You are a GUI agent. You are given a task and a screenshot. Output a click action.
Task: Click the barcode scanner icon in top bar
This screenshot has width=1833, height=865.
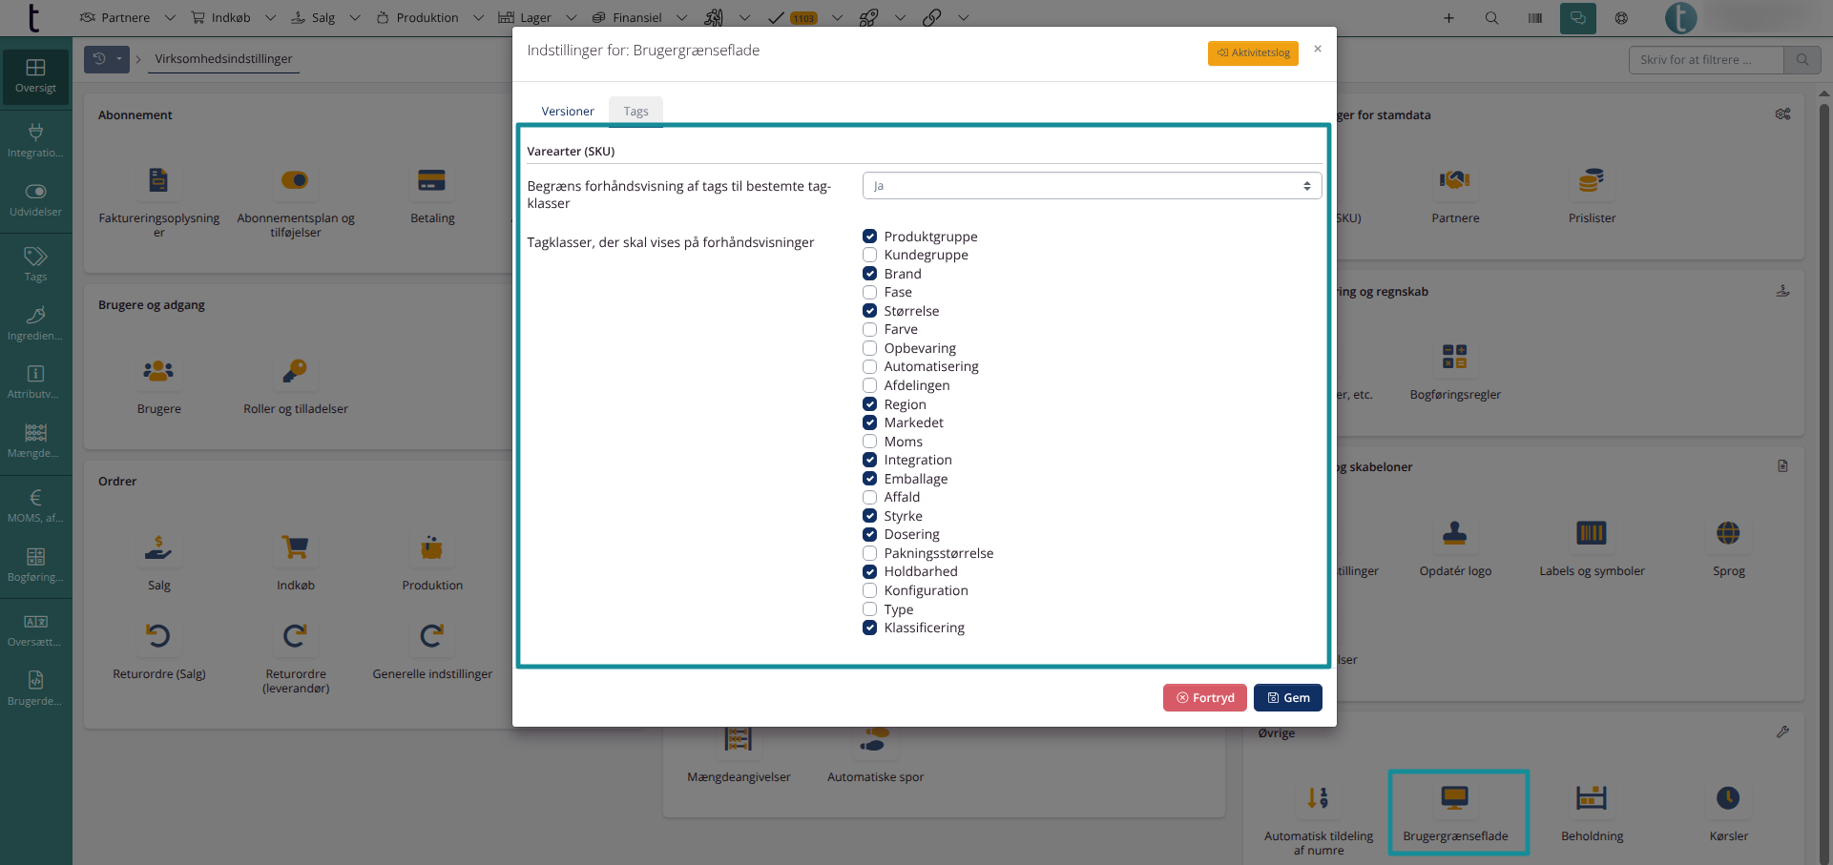1534,18
